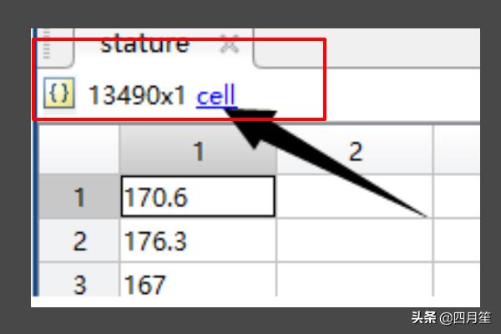The image size is (501, 334).
Task: Click the blank top-left corner of the grid
Action: 79,151
